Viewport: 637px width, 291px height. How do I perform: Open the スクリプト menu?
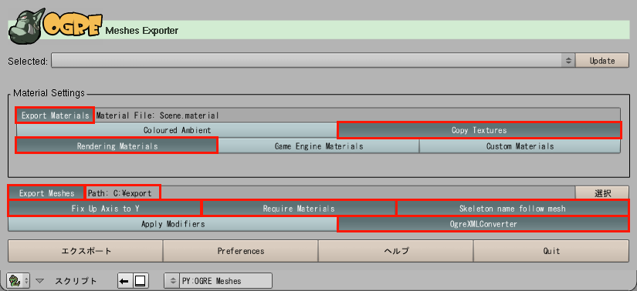pos(76,280)
